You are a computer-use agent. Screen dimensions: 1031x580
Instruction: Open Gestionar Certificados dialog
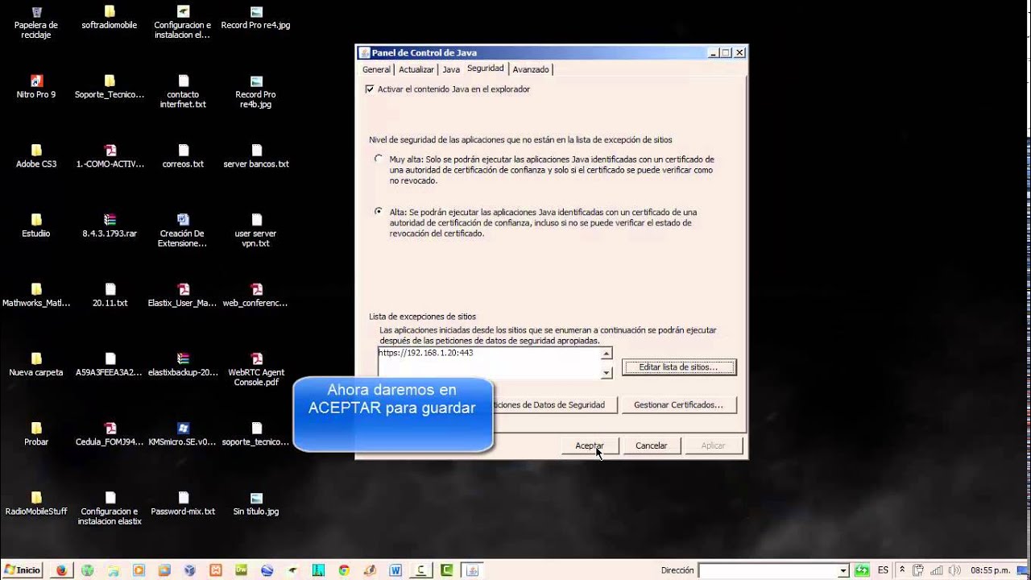point(678,404)
